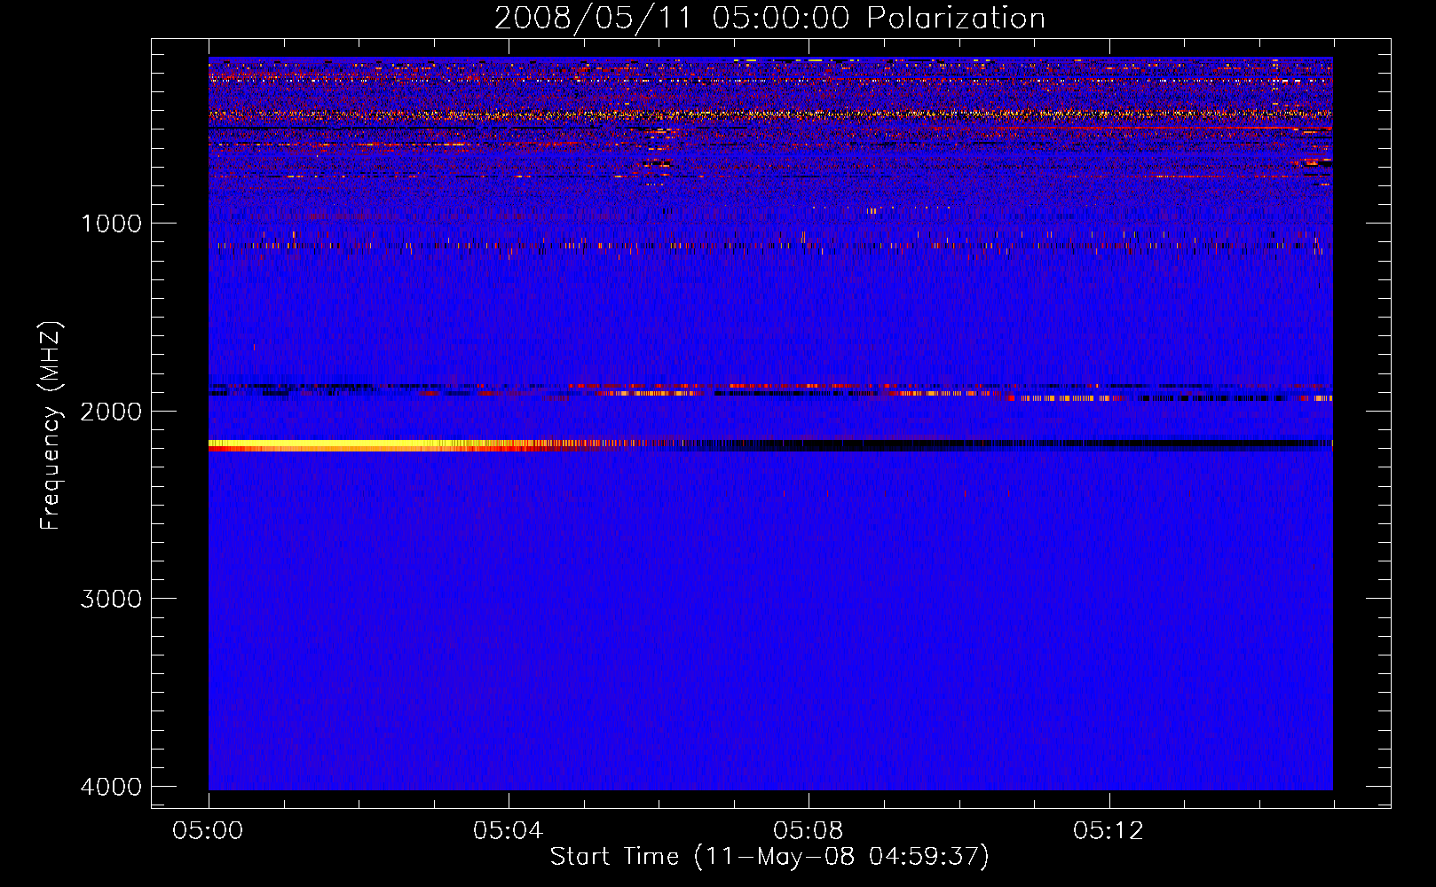Viewport: 1436px width, 887px height.
Task: Click the 05:08 time tick label
Action: 809,830
